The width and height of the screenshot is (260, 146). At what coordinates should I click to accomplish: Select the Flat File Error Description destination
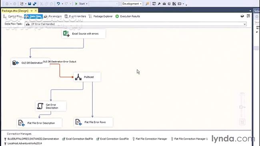pyautogui.click(x=40, y=123)
